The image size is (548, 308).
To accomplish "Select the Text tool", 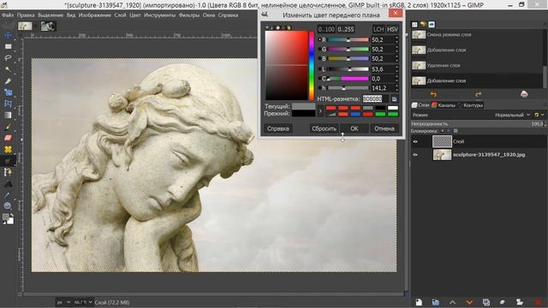I will click(8, 184).
